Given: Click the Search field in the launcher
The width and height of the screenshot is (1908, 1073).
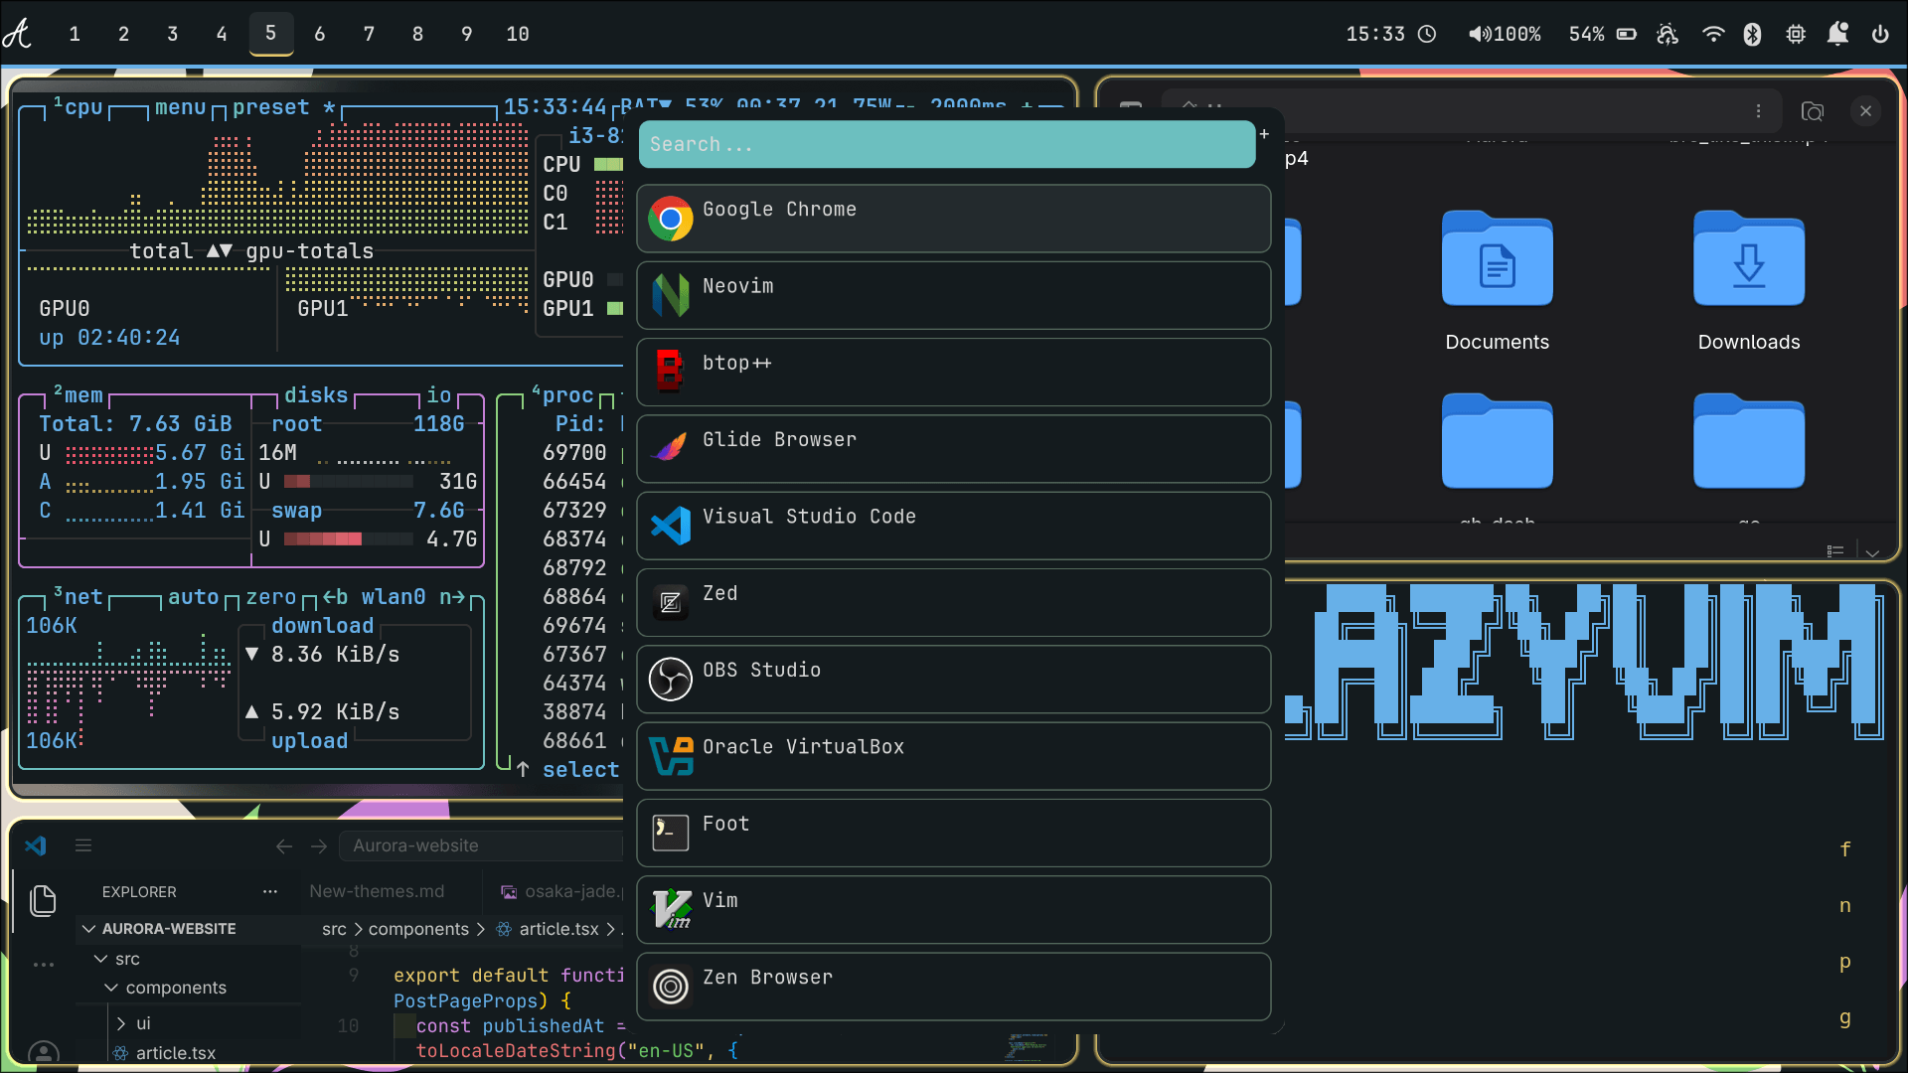Looking at the screenshot, I should [946, 144].
